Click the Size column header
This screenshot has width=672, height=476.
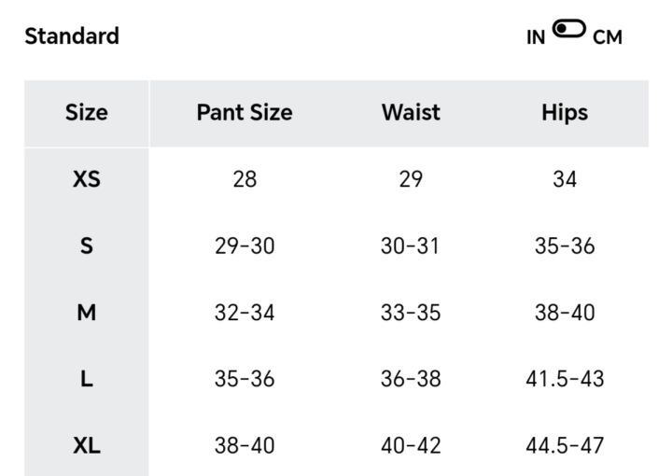click(x=86, y=113)
